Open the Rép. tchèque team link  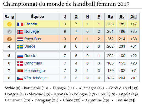coord(35,78)
